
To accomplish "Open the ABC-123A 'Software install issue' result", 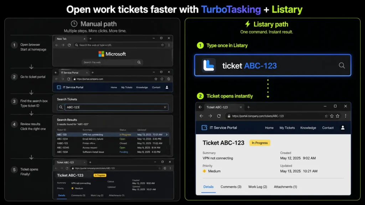I will point(113,152).
